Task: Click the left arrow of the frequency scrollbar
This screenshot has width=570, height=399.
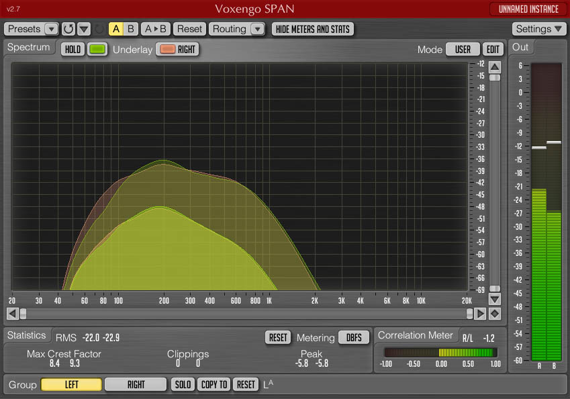Action: (x=12, y=314)
